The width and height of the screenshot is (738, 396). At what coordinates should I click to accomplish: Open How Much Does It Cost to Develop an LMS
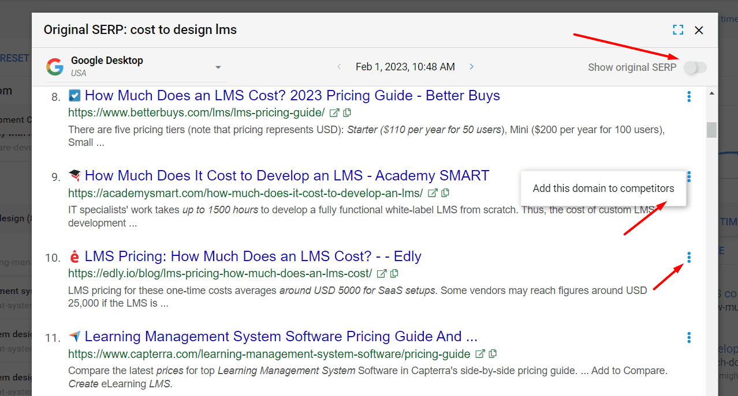click(x=287, y=176)
